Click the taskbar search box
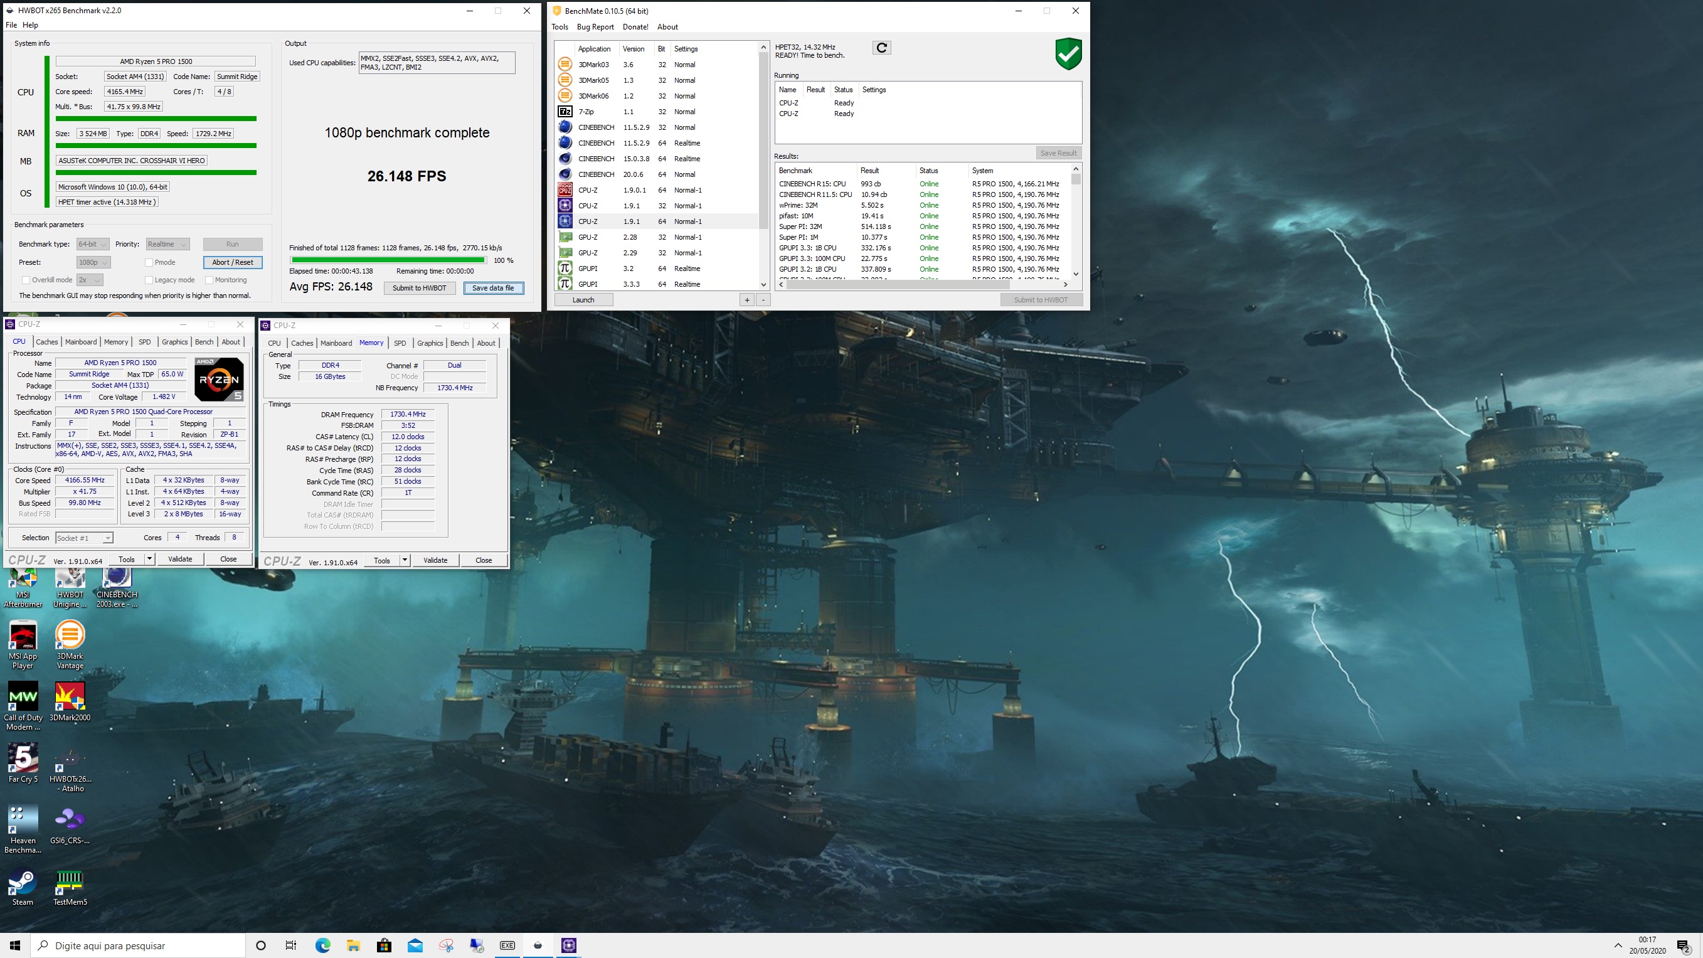Screen dimensions: 1703x958 point(138,945)
